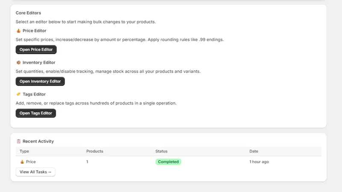Screen dimensions: 342x192
Task: Click the 'Set quantities, enable/disable tracking' description
Action: (x=108, y=71)
